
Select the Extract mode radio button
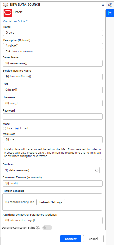(17, 129)
